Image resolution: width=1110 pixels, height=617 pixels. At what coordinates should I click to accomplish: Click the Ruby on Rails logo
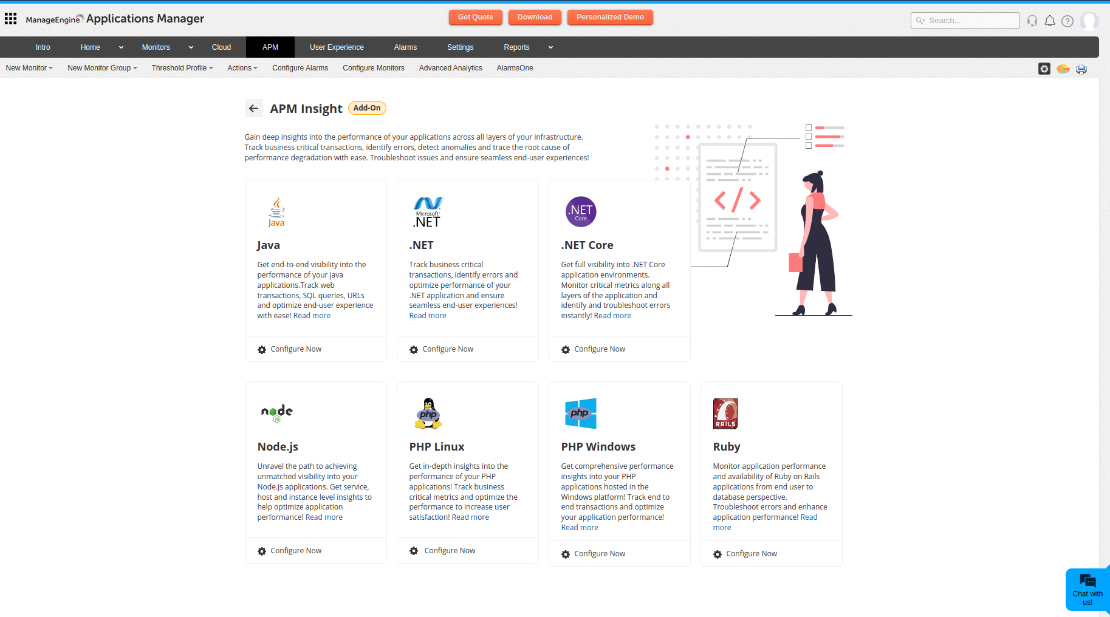[725, 414]
